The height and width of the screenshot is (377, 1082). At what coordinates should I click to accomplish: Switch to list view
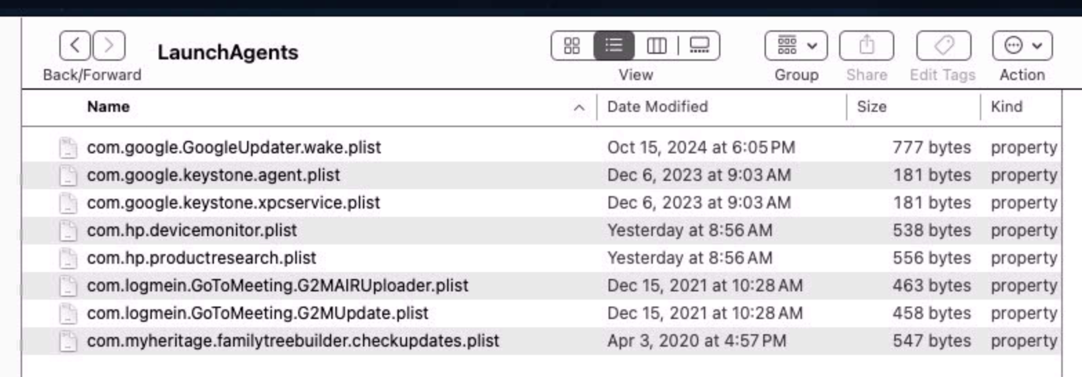(614, 46)
